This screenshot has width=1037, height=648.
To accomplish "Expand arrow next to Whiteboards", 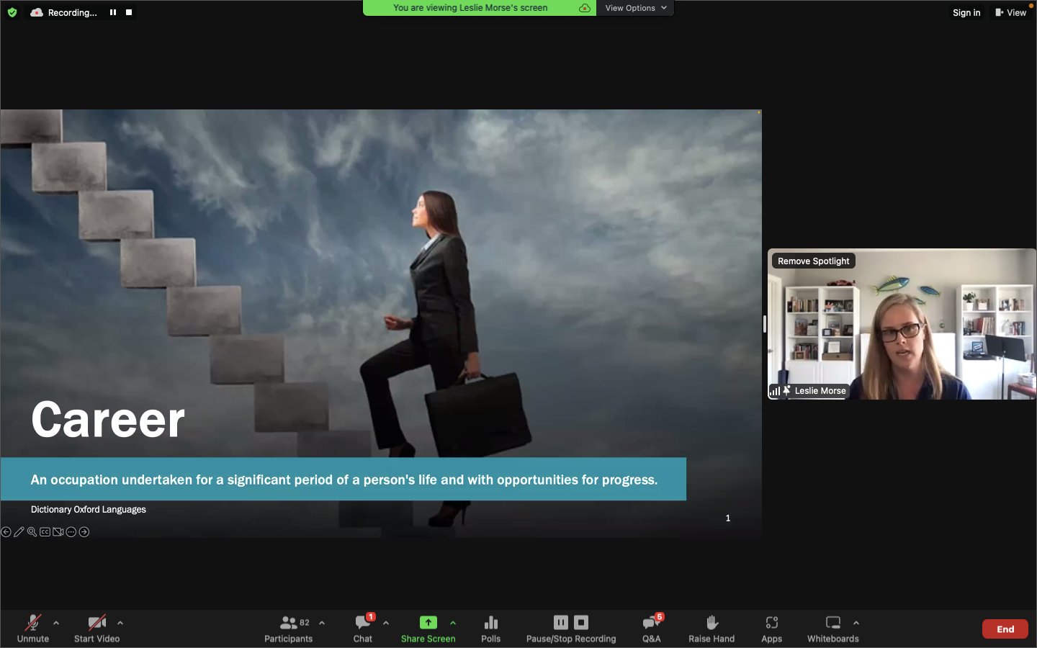I will (856, 623).
